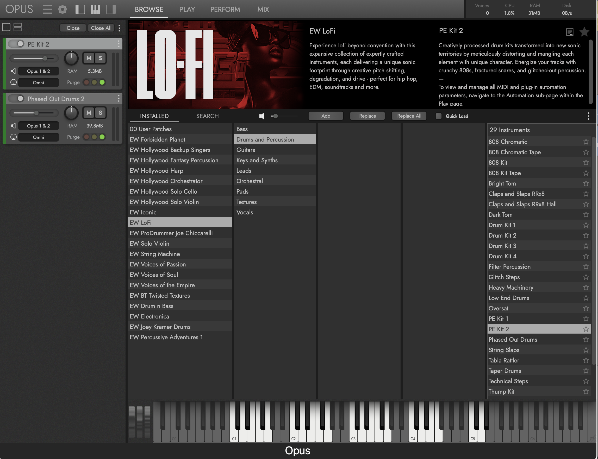Switch rack to stacked list view icon
Viewport: 598px width, 459px height.
point(18,27)
